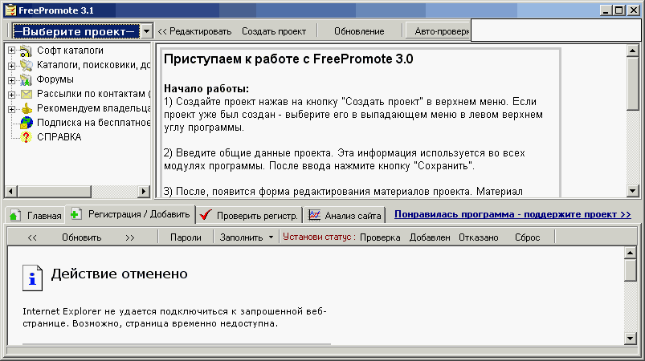Set status to Отказано
The height and width of the screenshot is (361, 645).
point(479,237)
